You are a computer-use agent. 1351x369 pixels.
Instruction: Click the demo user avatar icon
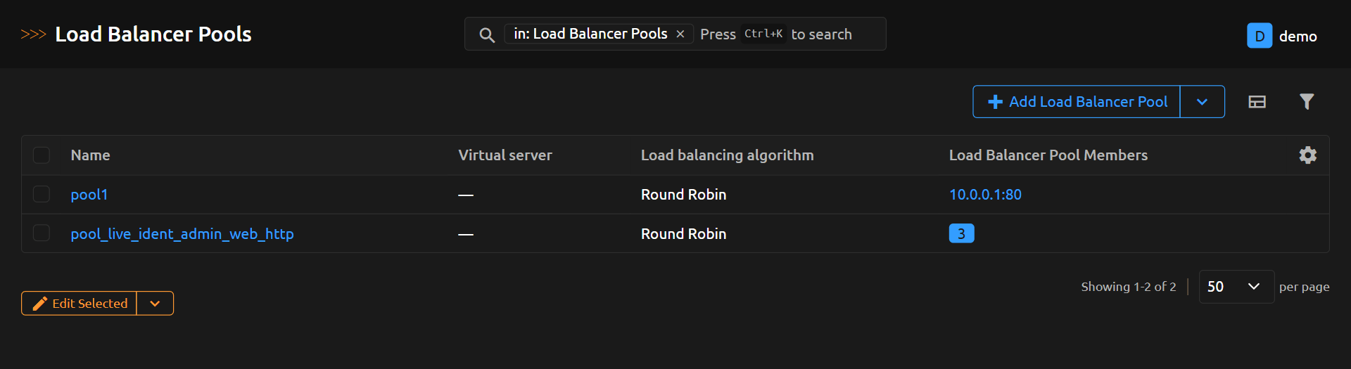(x=1259, y=36)
